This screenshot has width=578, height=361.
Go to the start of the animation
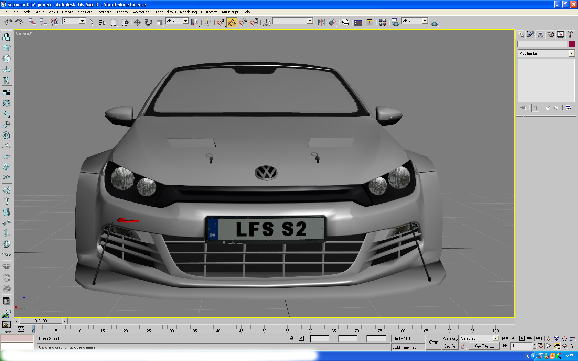point(505,338)
